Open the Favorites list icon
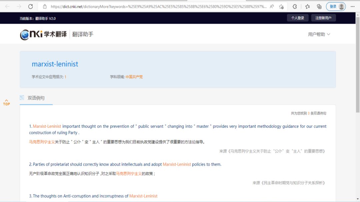This screenshot has height=202, width=360. (x=307, y=6)
